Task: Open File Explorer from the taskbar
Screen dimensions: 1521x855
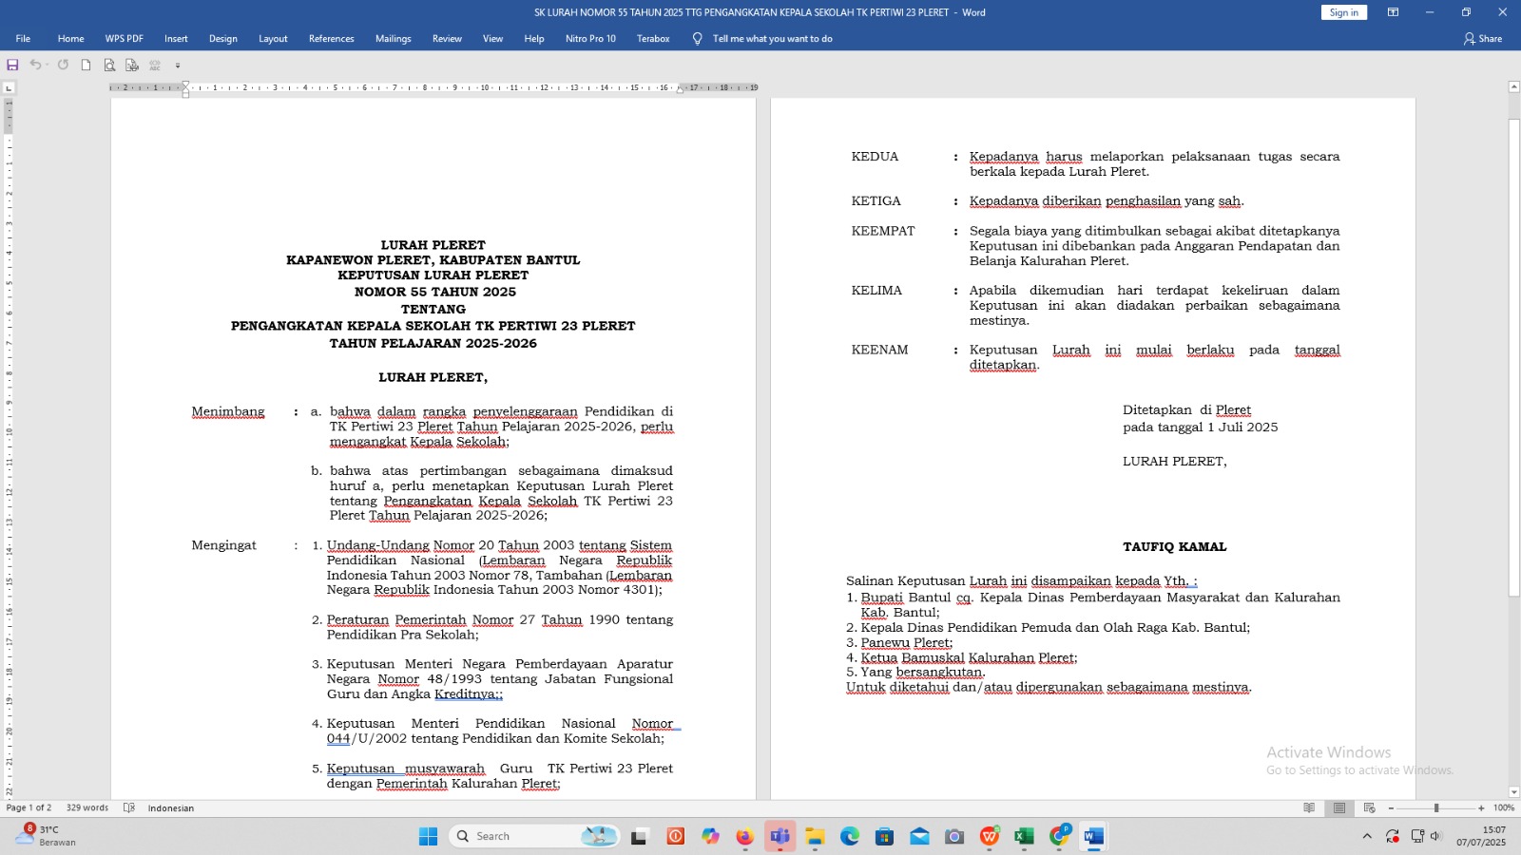Action: [815, 836]
